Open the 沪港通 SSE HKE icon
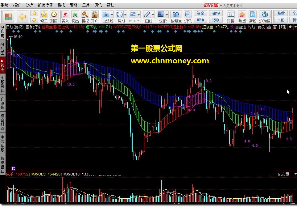The image size is (297, 207). (x=265, y=15)
